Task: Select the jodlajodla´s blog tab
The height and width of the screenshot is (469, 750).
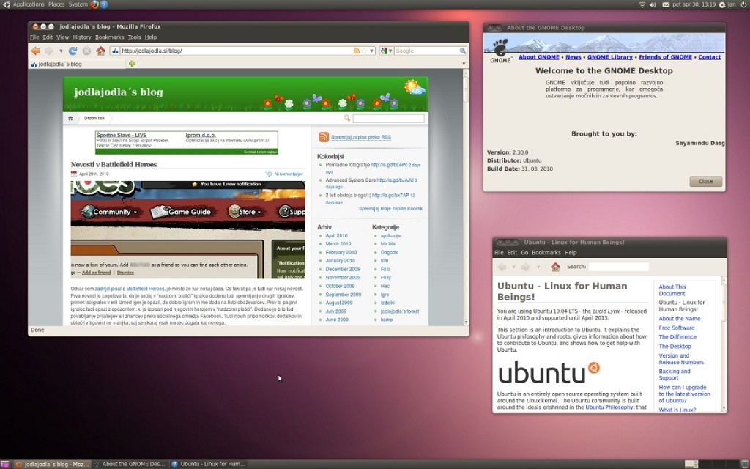Action: coord(76,64)
